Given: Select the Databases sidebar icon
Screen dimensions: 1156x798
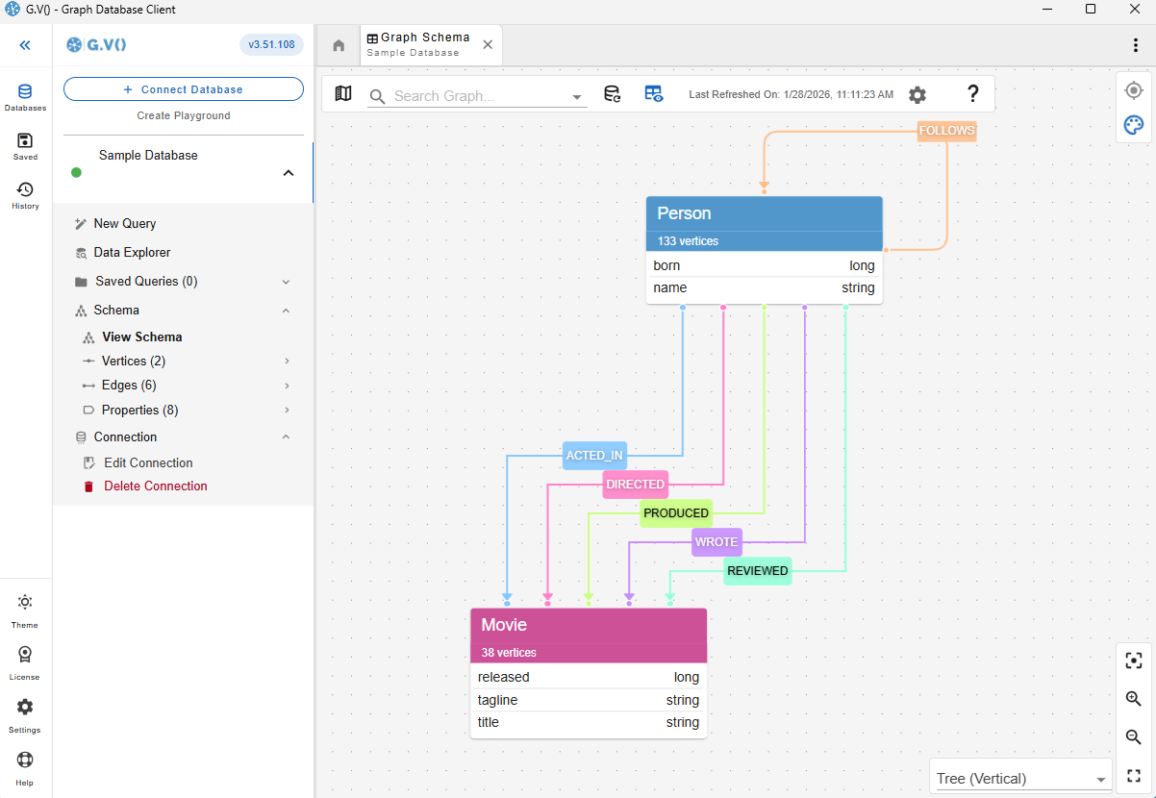Looking at the screenshot, I should coord(25,93).
